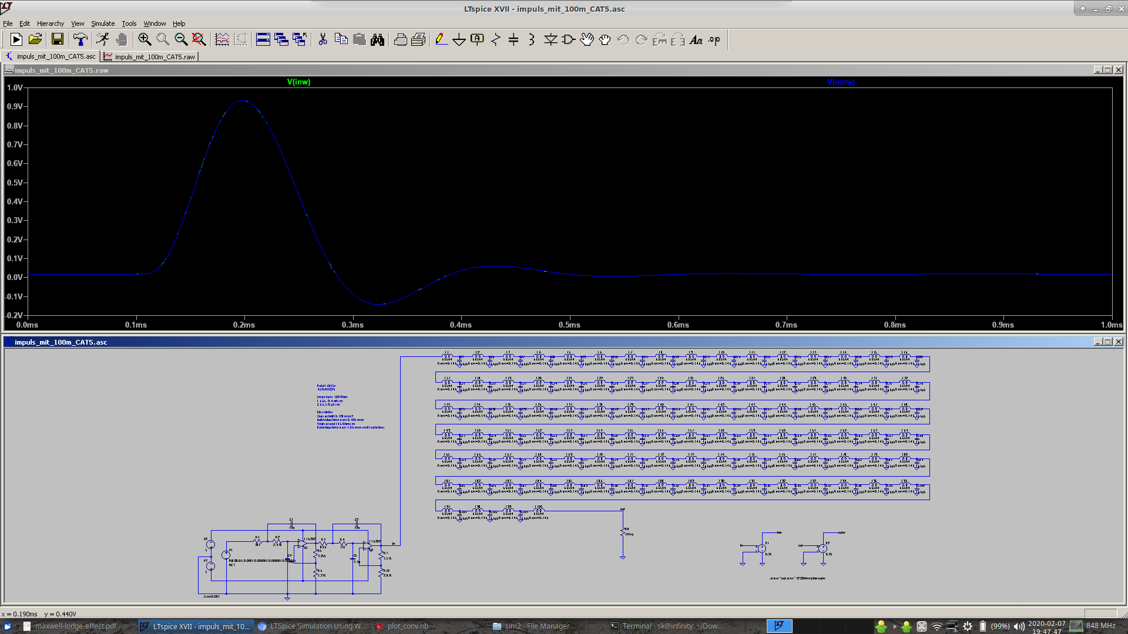
Task: Switch to impuls_mit_100m_CAT5.asc tab
Action: point(51,56)
